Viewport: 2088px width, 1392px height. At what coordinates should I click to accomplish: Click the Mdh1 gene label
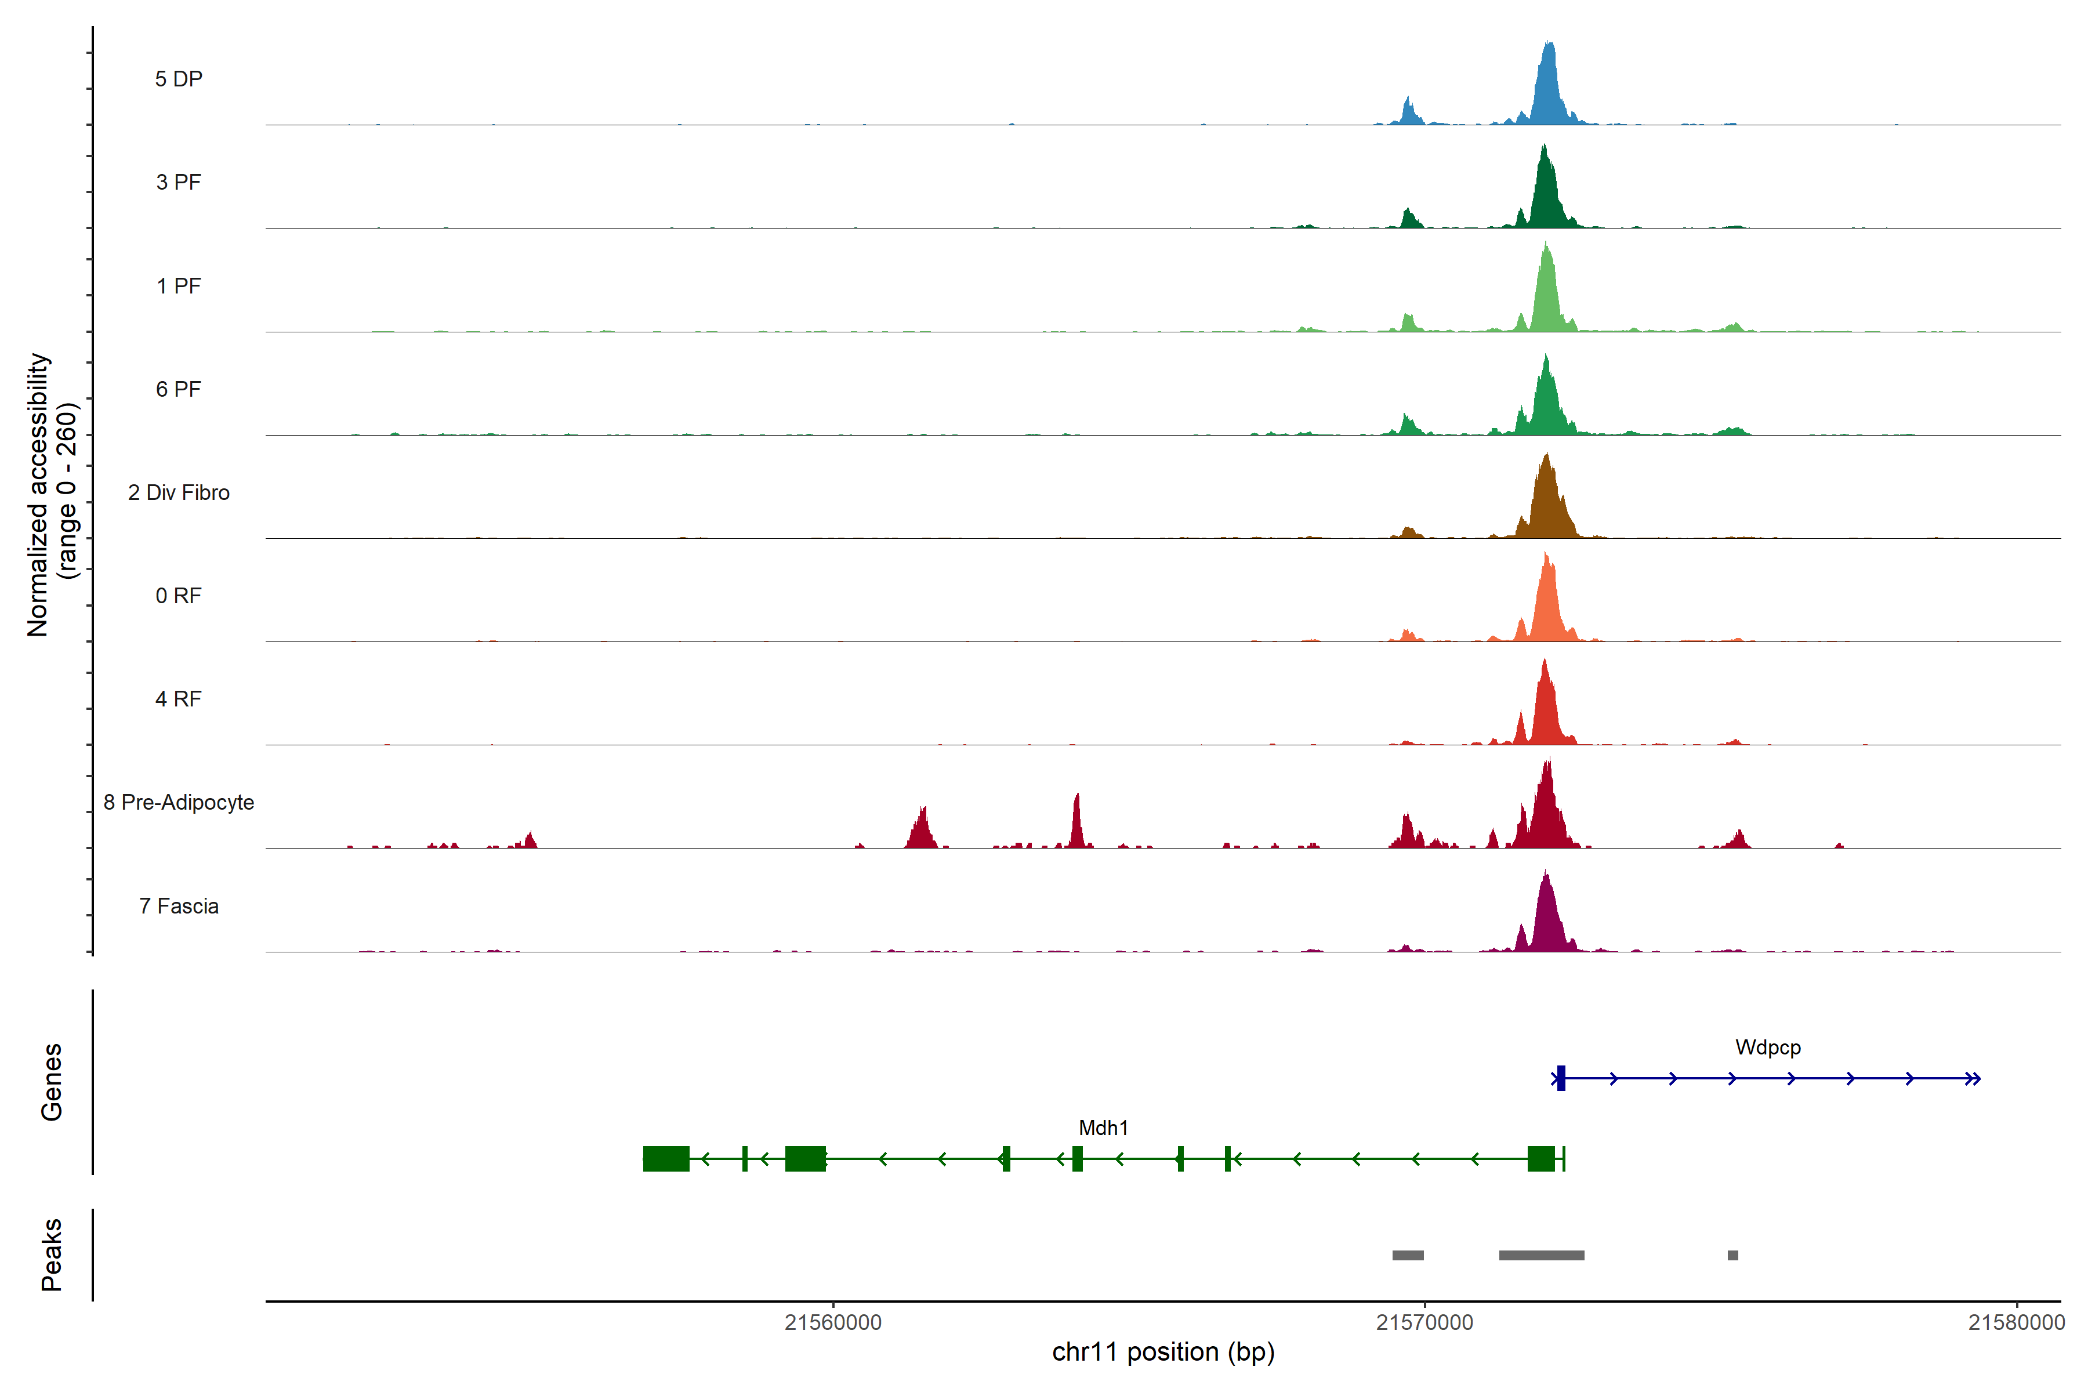[1103, 1128]
